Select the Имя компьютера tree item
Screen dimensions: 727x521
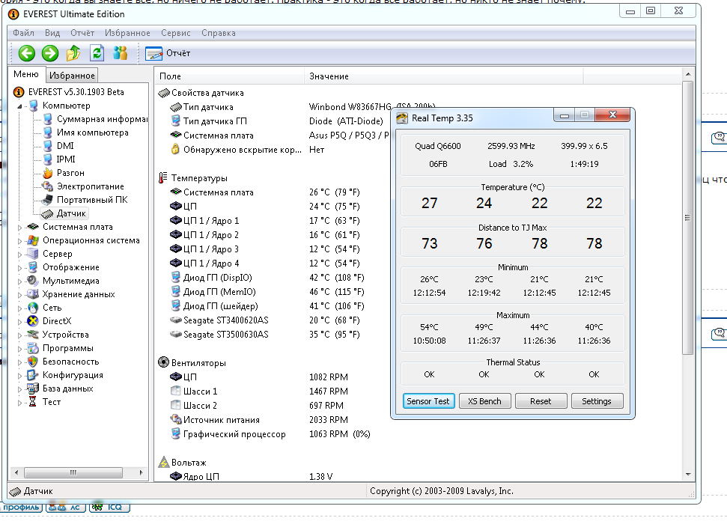92,132
